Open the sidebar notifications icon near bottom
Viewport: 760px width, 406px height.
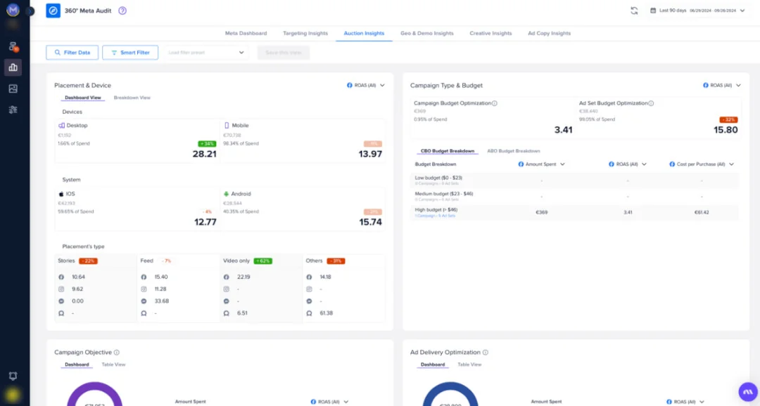click(x=13, y=376)
